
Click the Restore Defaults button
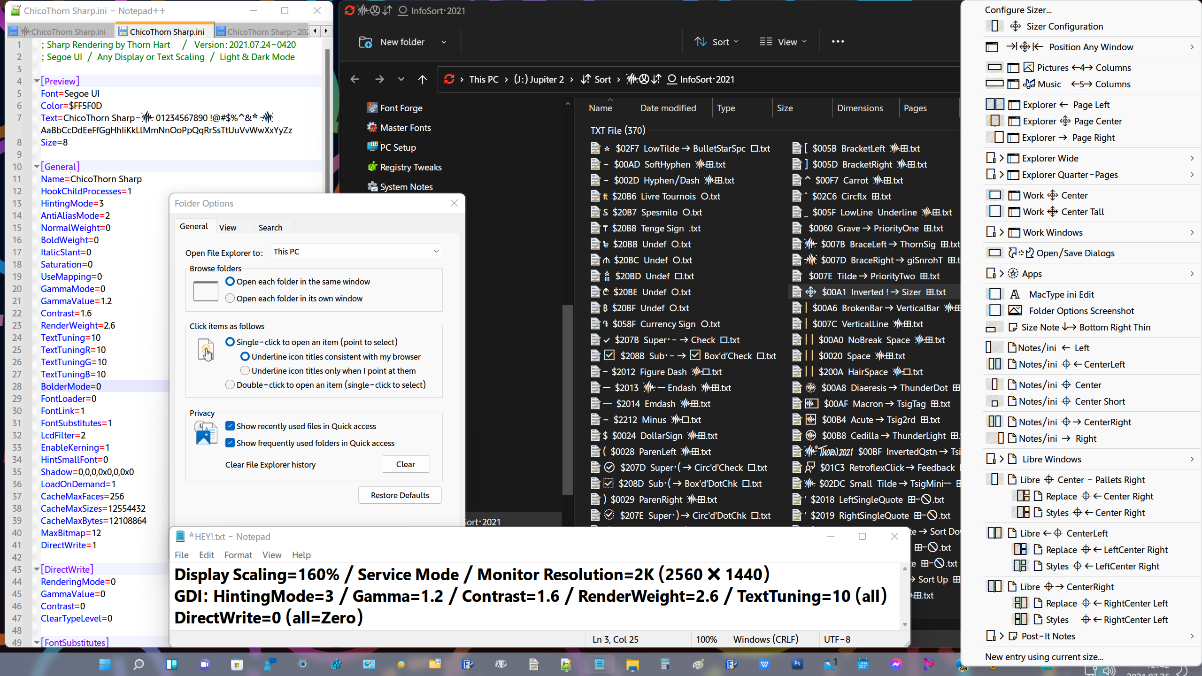pyautogui.click(x=399, y=495)
